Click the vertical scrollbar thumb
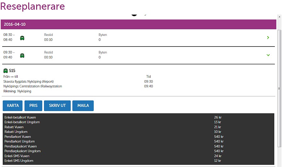 280,88
